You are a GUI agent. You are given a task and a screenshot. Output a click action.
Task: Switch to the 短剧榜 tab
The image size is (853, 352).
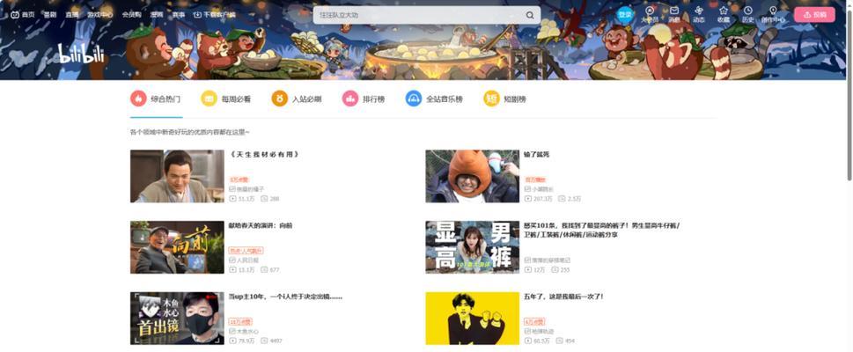[504, 99]
